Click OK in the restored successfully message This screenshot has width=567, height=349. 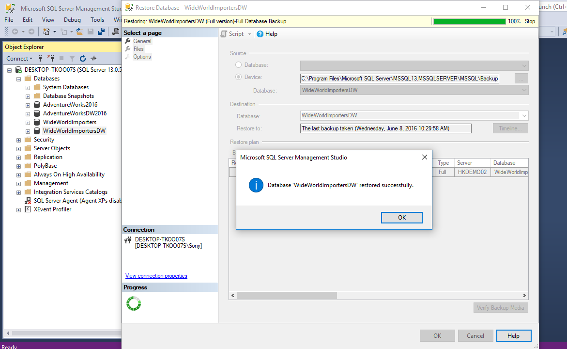402,218
